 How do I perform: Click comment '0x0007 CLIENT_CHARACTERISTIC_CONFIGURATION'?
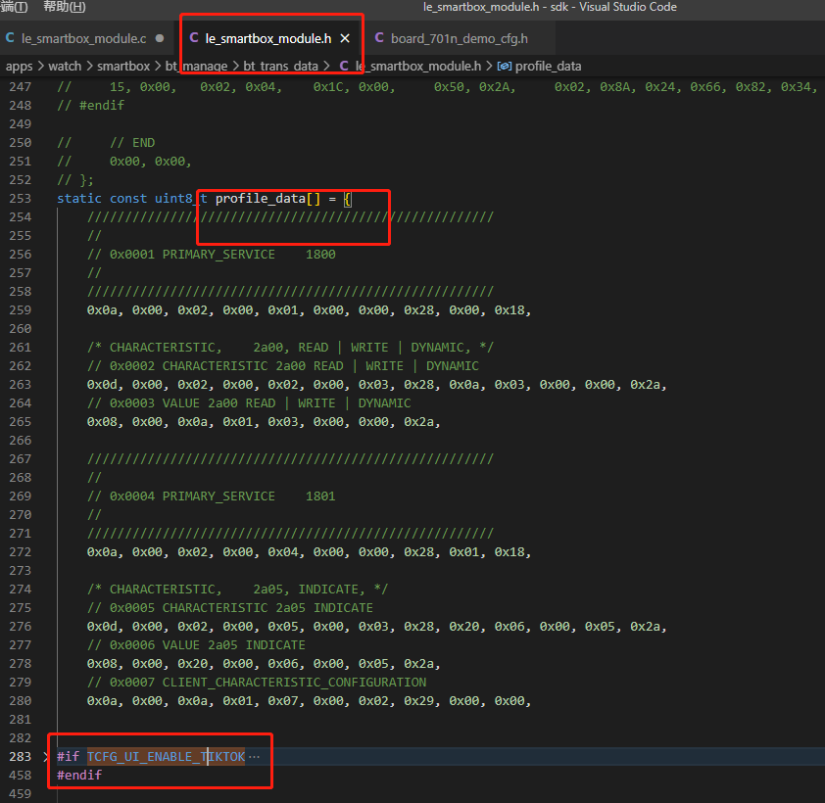pos(257,683)
